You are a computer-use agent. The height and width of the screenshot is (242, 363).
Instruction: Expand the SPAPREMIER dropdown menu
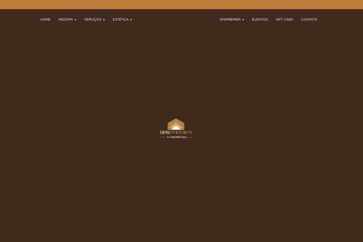point(232,19)
